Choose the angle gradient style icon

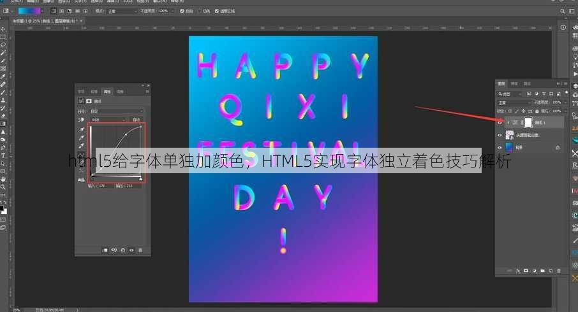tap(70, 11)
